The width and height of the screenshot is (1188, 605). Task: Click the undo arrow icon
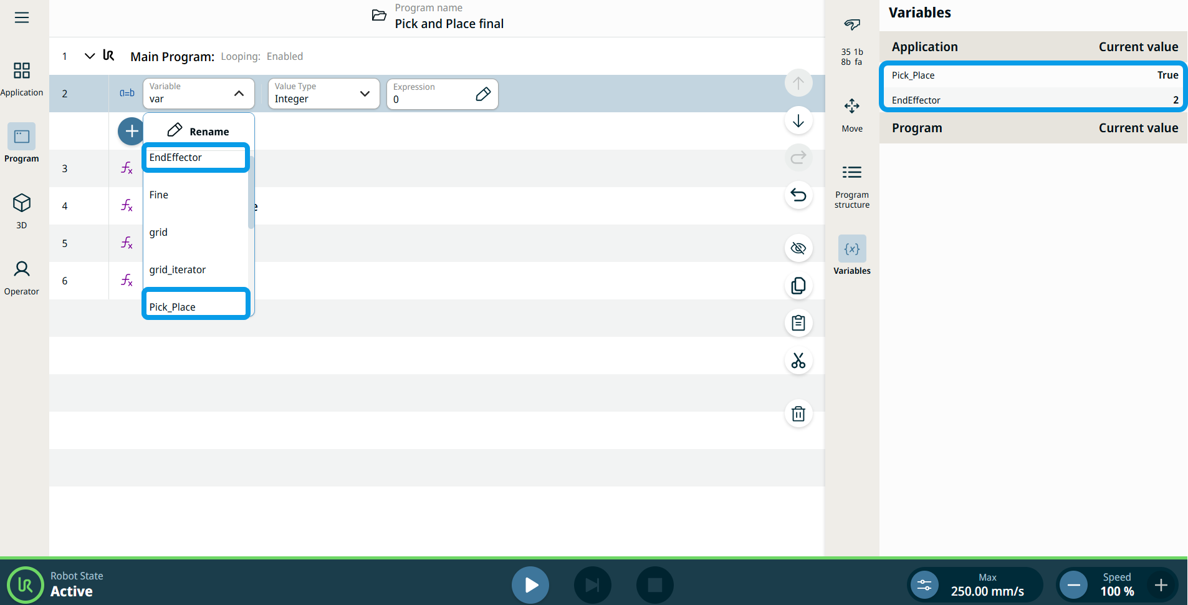click(x=798, y=195)
